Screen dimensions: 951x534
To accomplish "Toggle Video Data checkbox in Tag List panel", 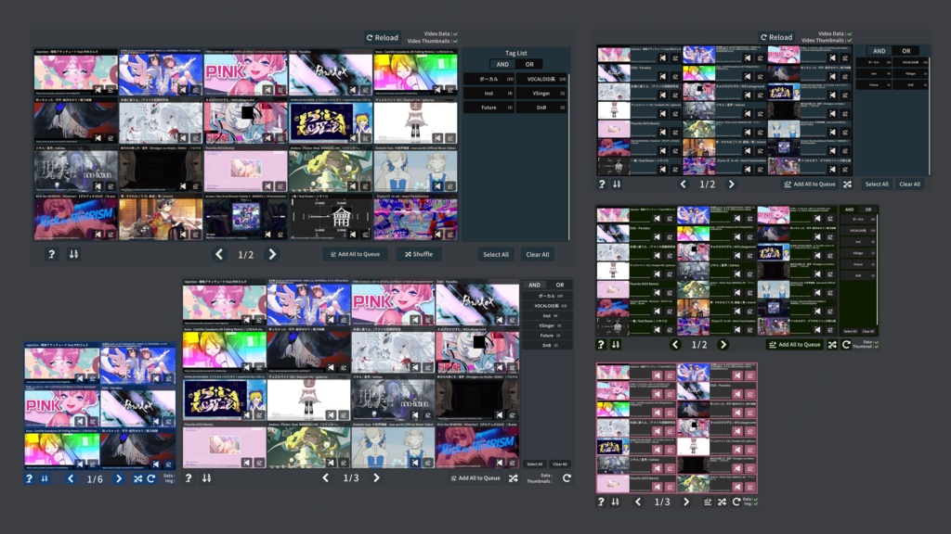I will pyautogui.click(x=455, y=34).
